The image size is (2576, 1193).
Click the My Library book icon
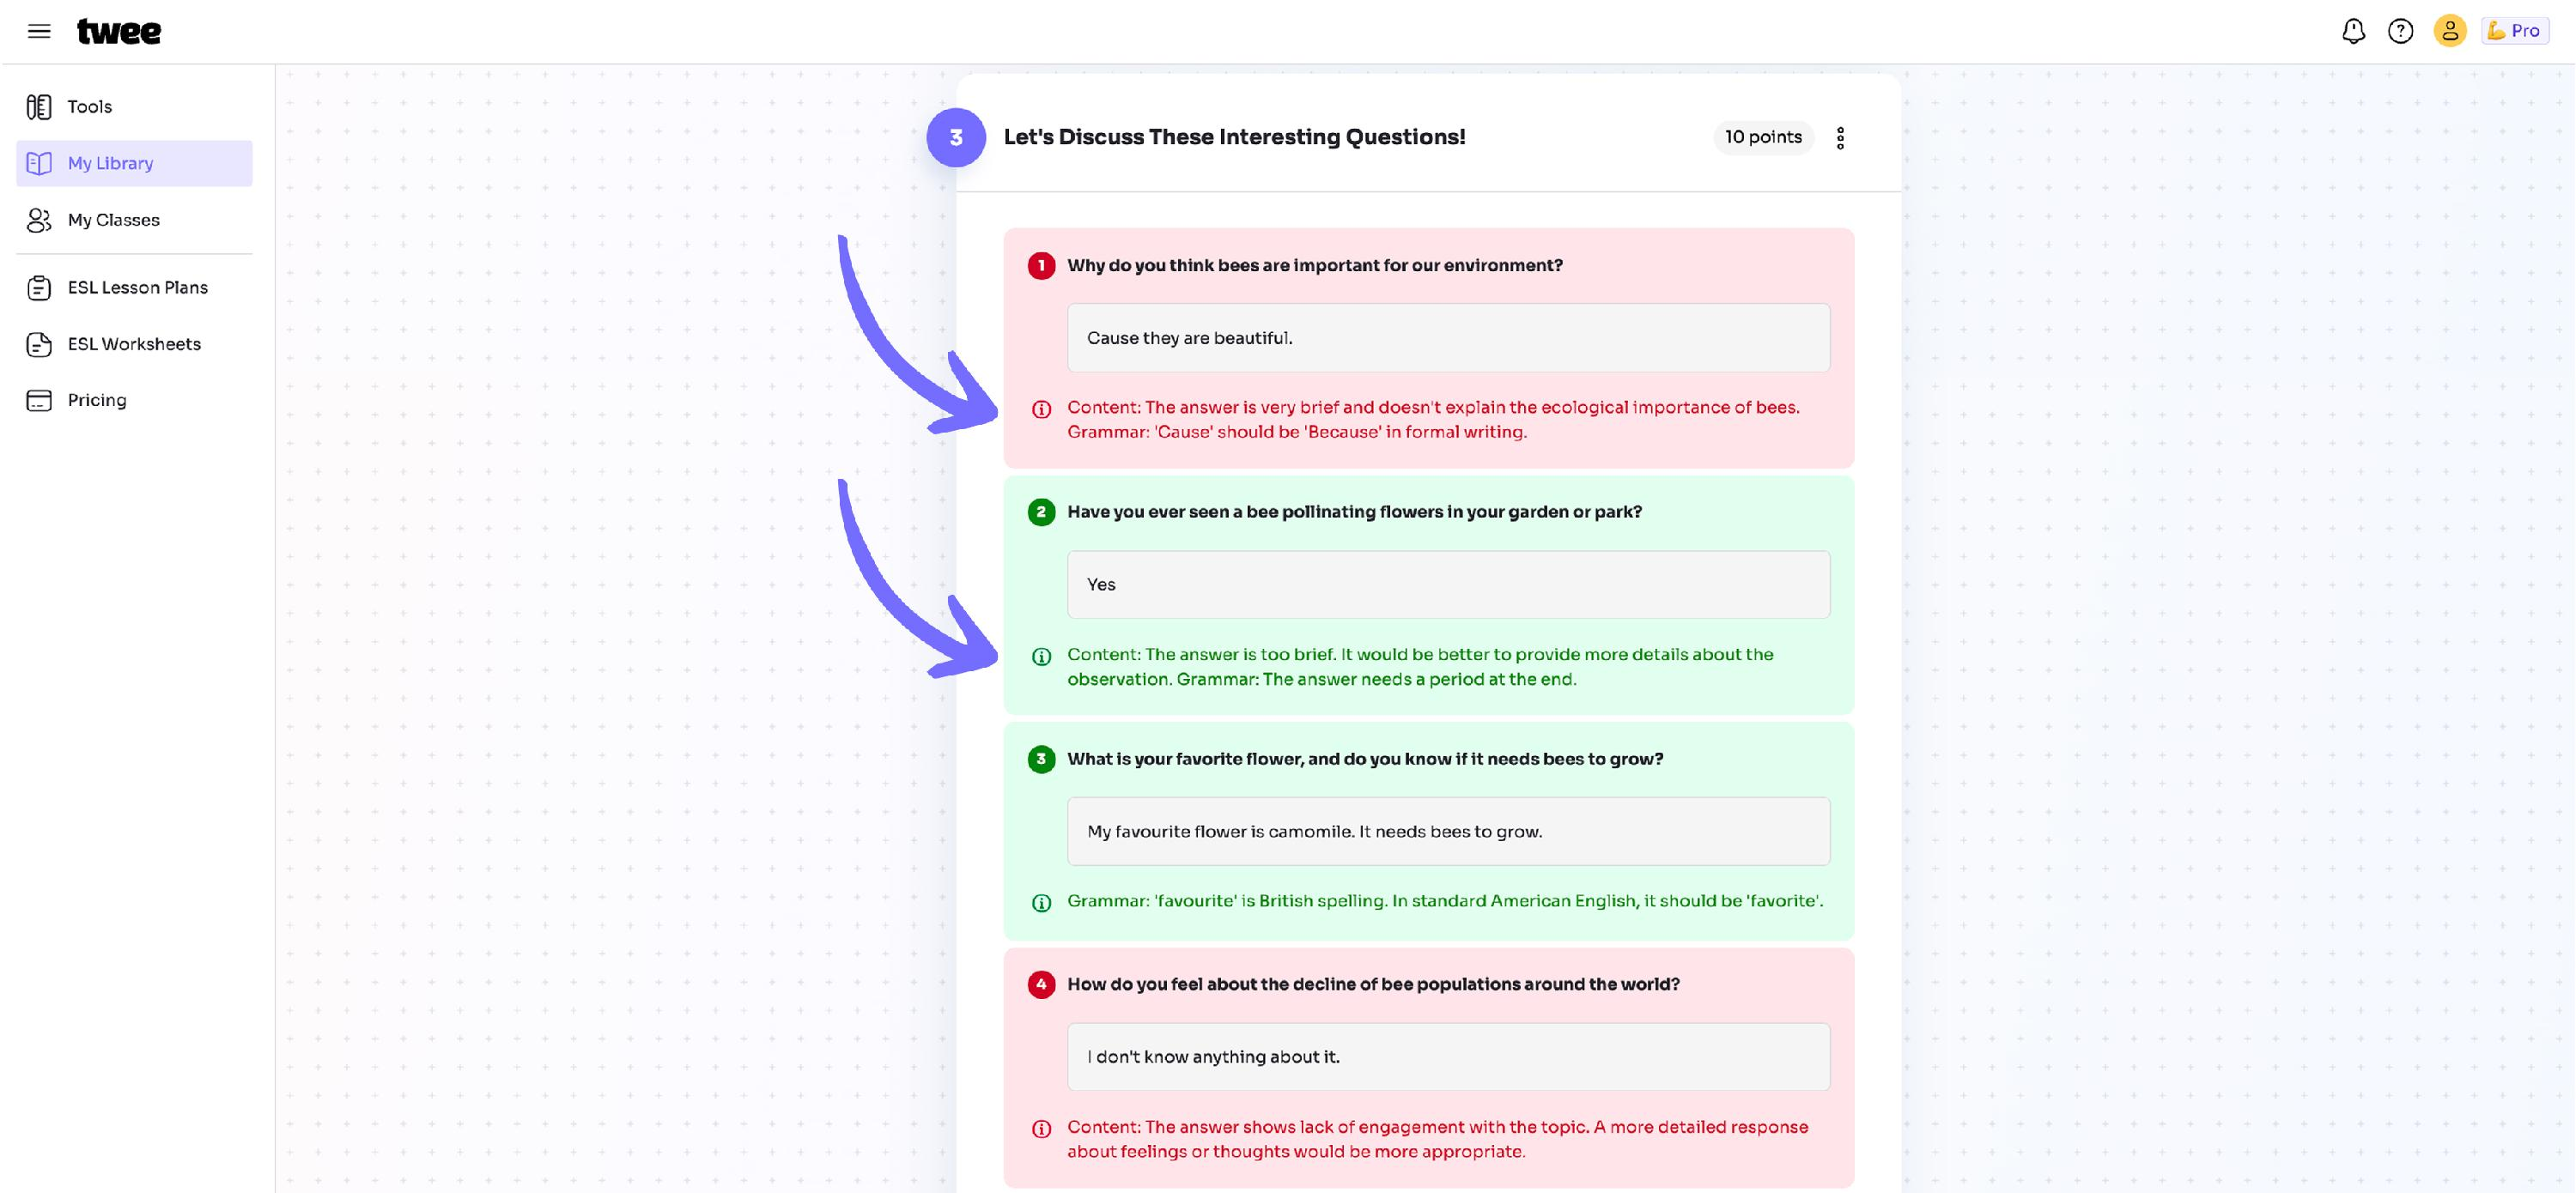pyautogui.click(x=39, y=163)
